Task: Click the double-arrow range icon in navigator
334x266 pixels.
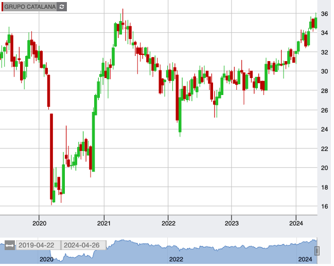Action: 10,245
